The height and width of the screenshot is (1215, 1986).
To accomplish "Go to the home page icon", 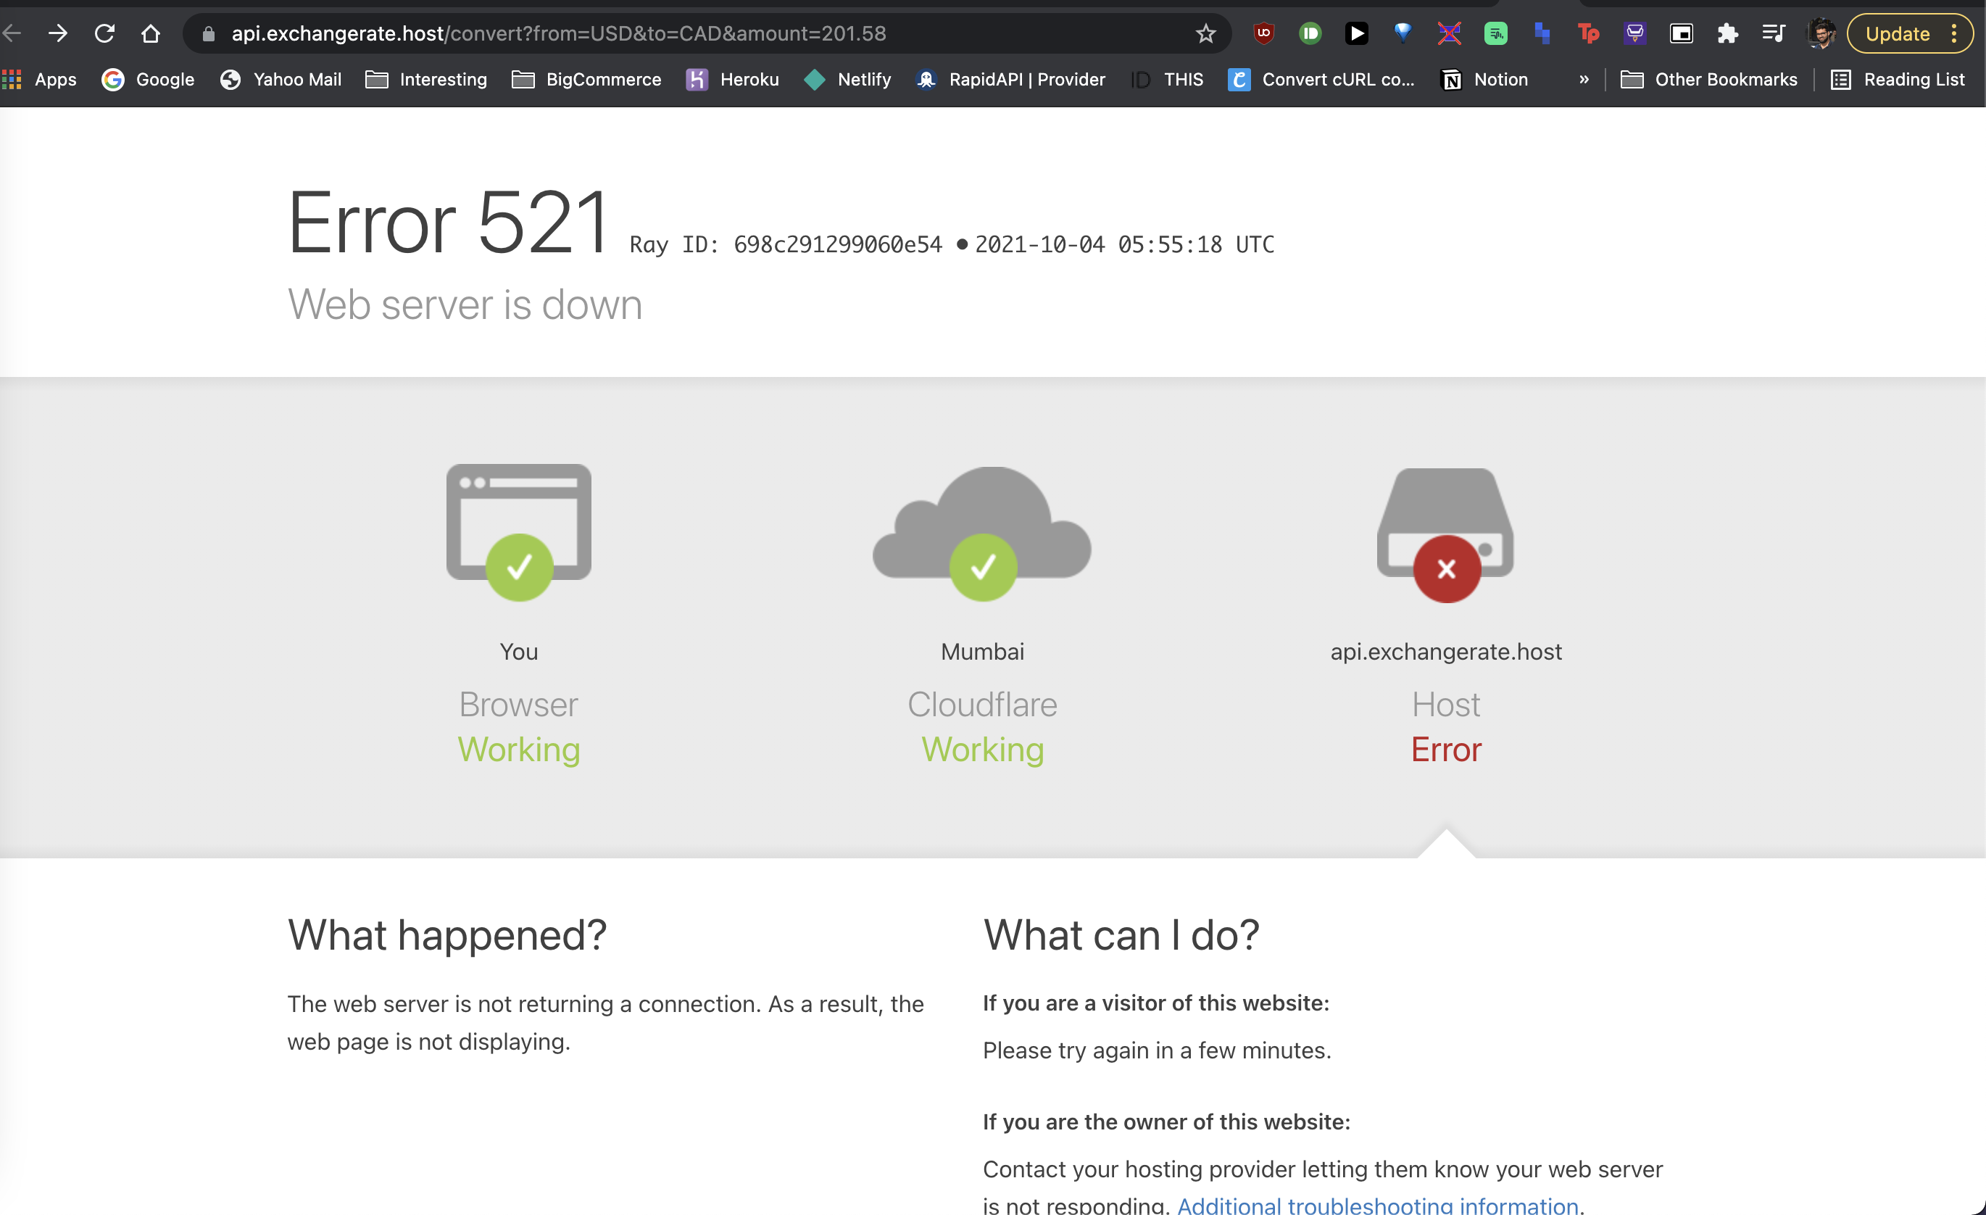I will (151, 33).
